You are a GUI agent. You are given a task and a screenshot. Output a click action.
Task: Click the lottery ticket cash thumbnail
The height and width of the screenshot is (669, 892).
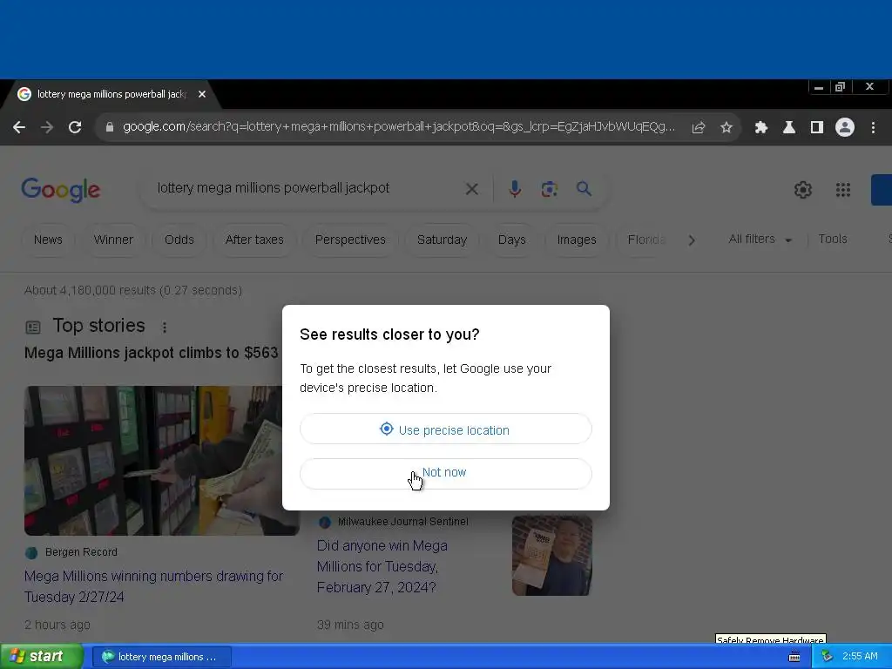pyautogui.click(x=161, y=461)
